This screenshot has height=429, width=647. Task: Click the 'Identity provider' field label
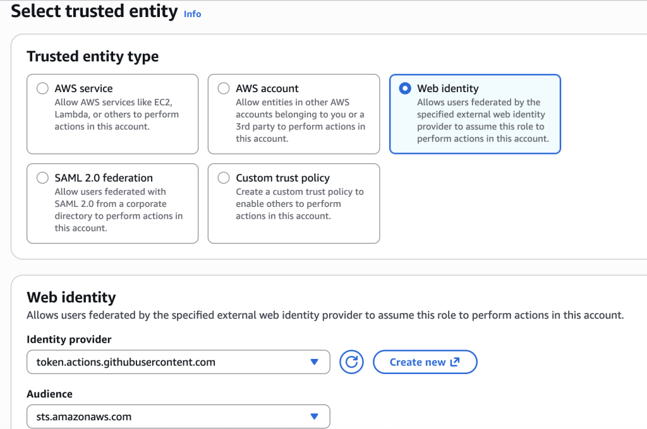pyautogui.click(x=69, y=339)
